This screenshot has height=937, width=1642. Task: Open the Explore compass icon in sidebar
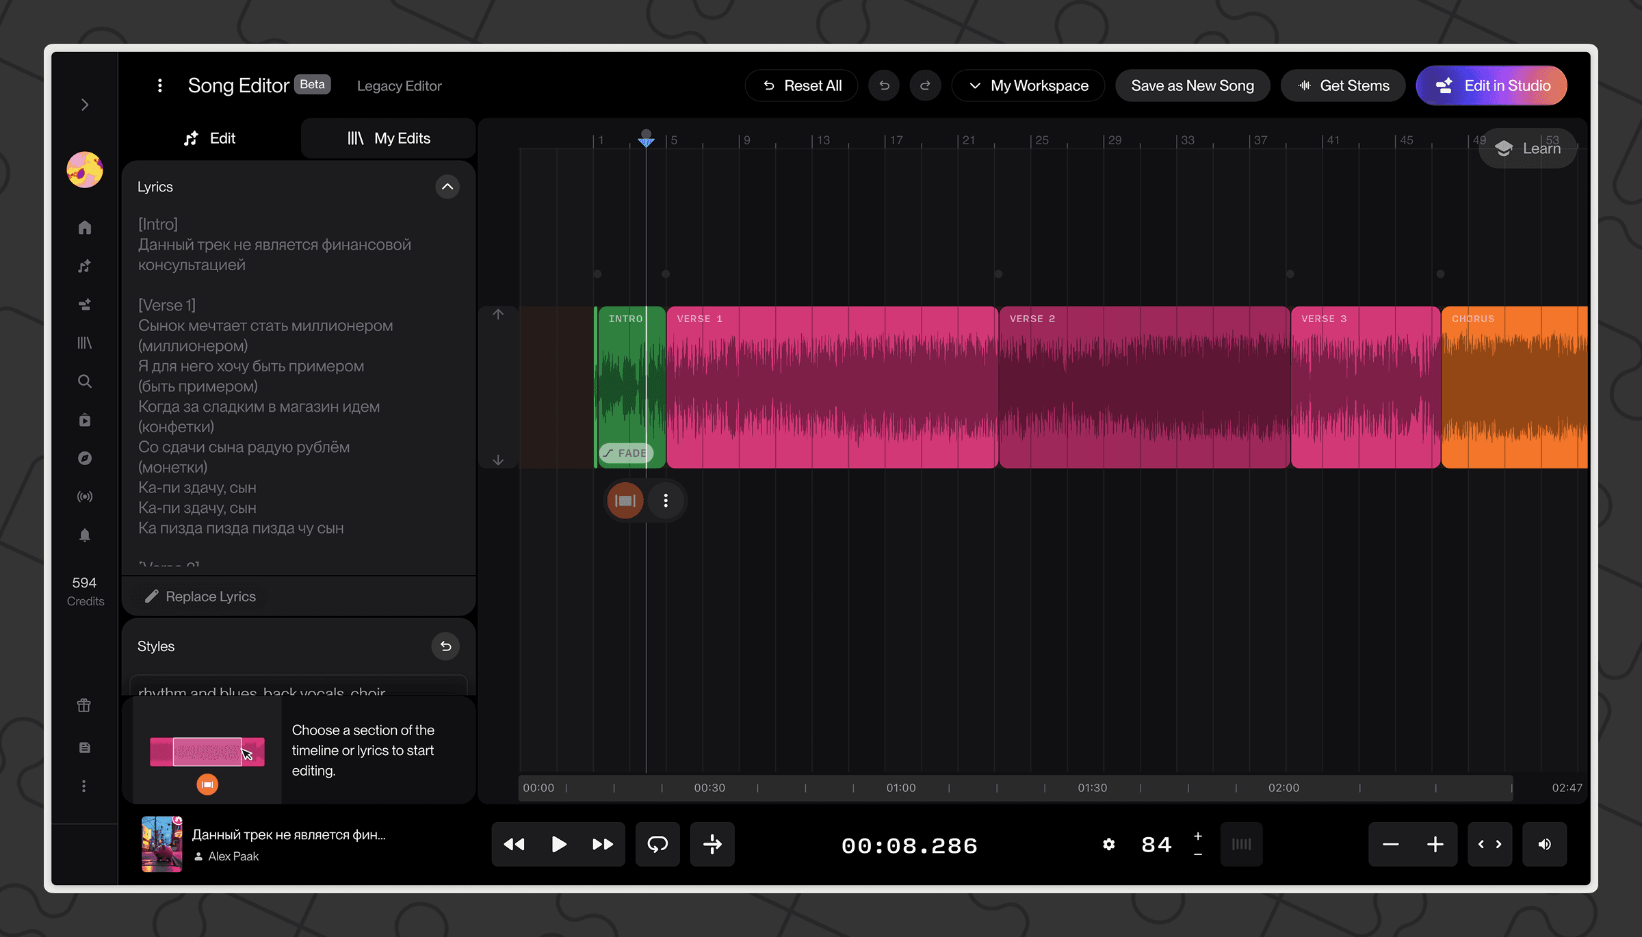click(x=85, y=458)
